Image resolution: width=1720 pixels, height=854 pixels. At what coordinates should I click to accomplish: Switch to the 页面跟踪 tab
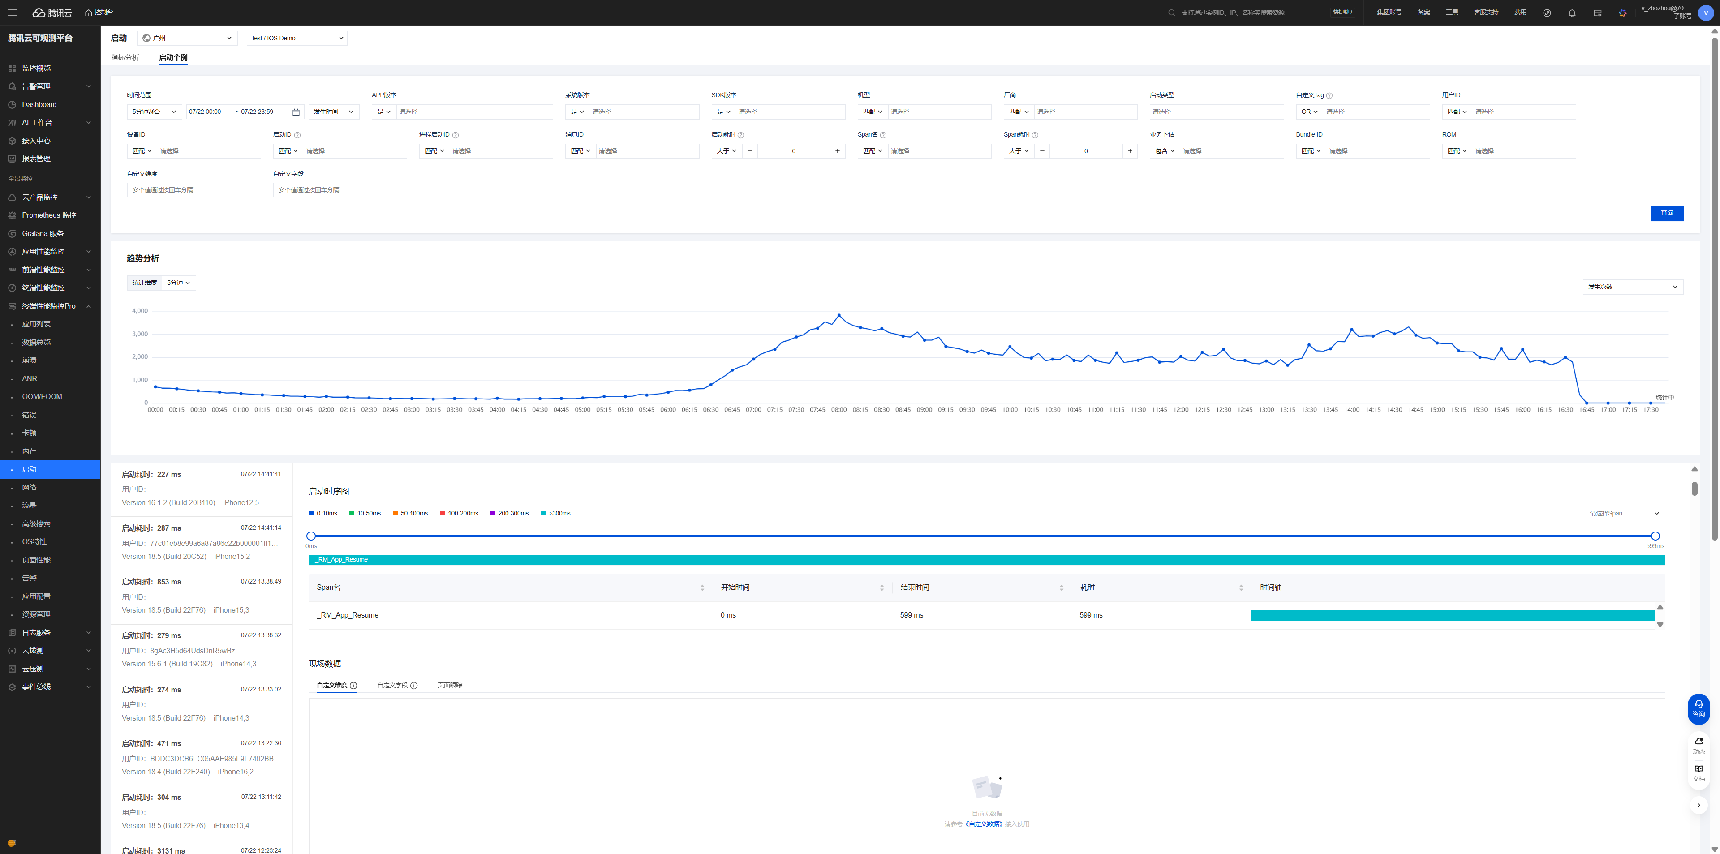[x=449, y=686]
